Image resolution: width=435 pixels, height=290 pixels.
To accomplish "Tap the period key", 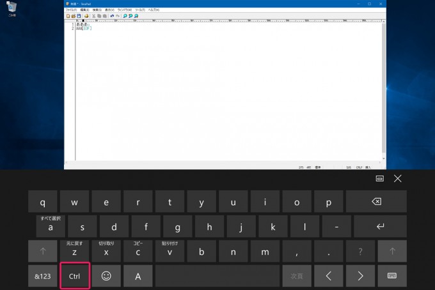I will coord(328,251).
